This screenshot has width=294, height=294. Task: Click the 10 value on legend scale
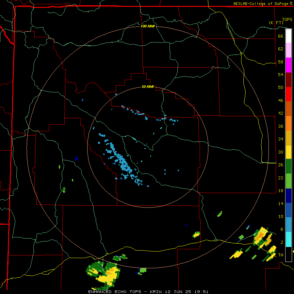281,216
